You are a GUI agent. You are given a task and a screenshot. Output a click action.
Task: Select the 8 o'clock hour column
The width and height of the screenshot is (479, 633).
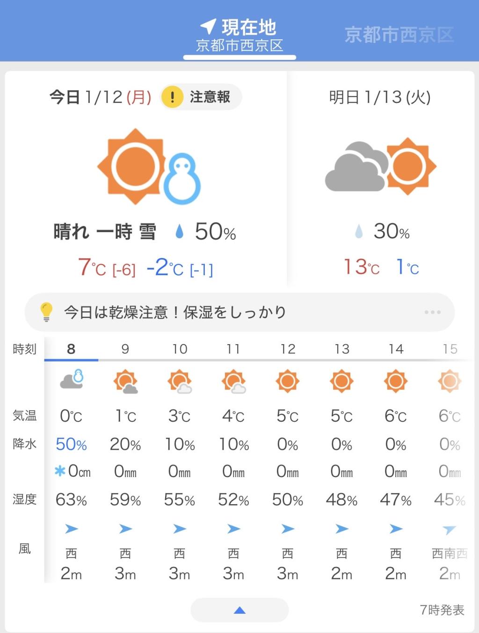pos(71,349)
